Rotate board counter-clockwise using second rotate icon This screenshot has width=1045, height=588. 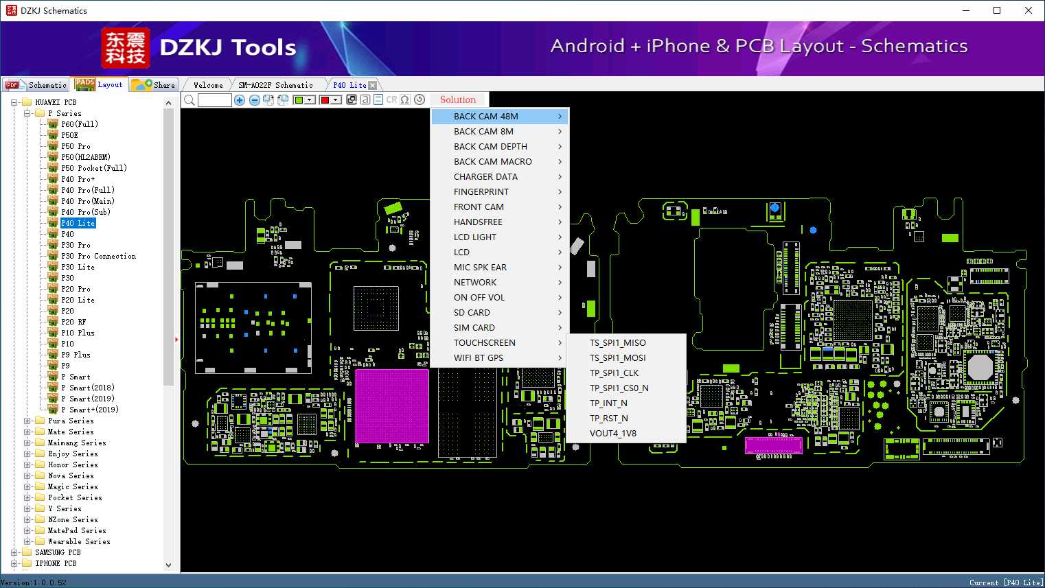pyautogui.click(x=283, y=100)
